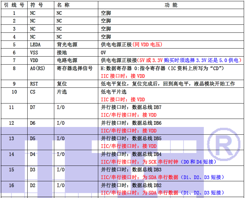
Task: Click the 片选 name cell
Action: (62, 92)
